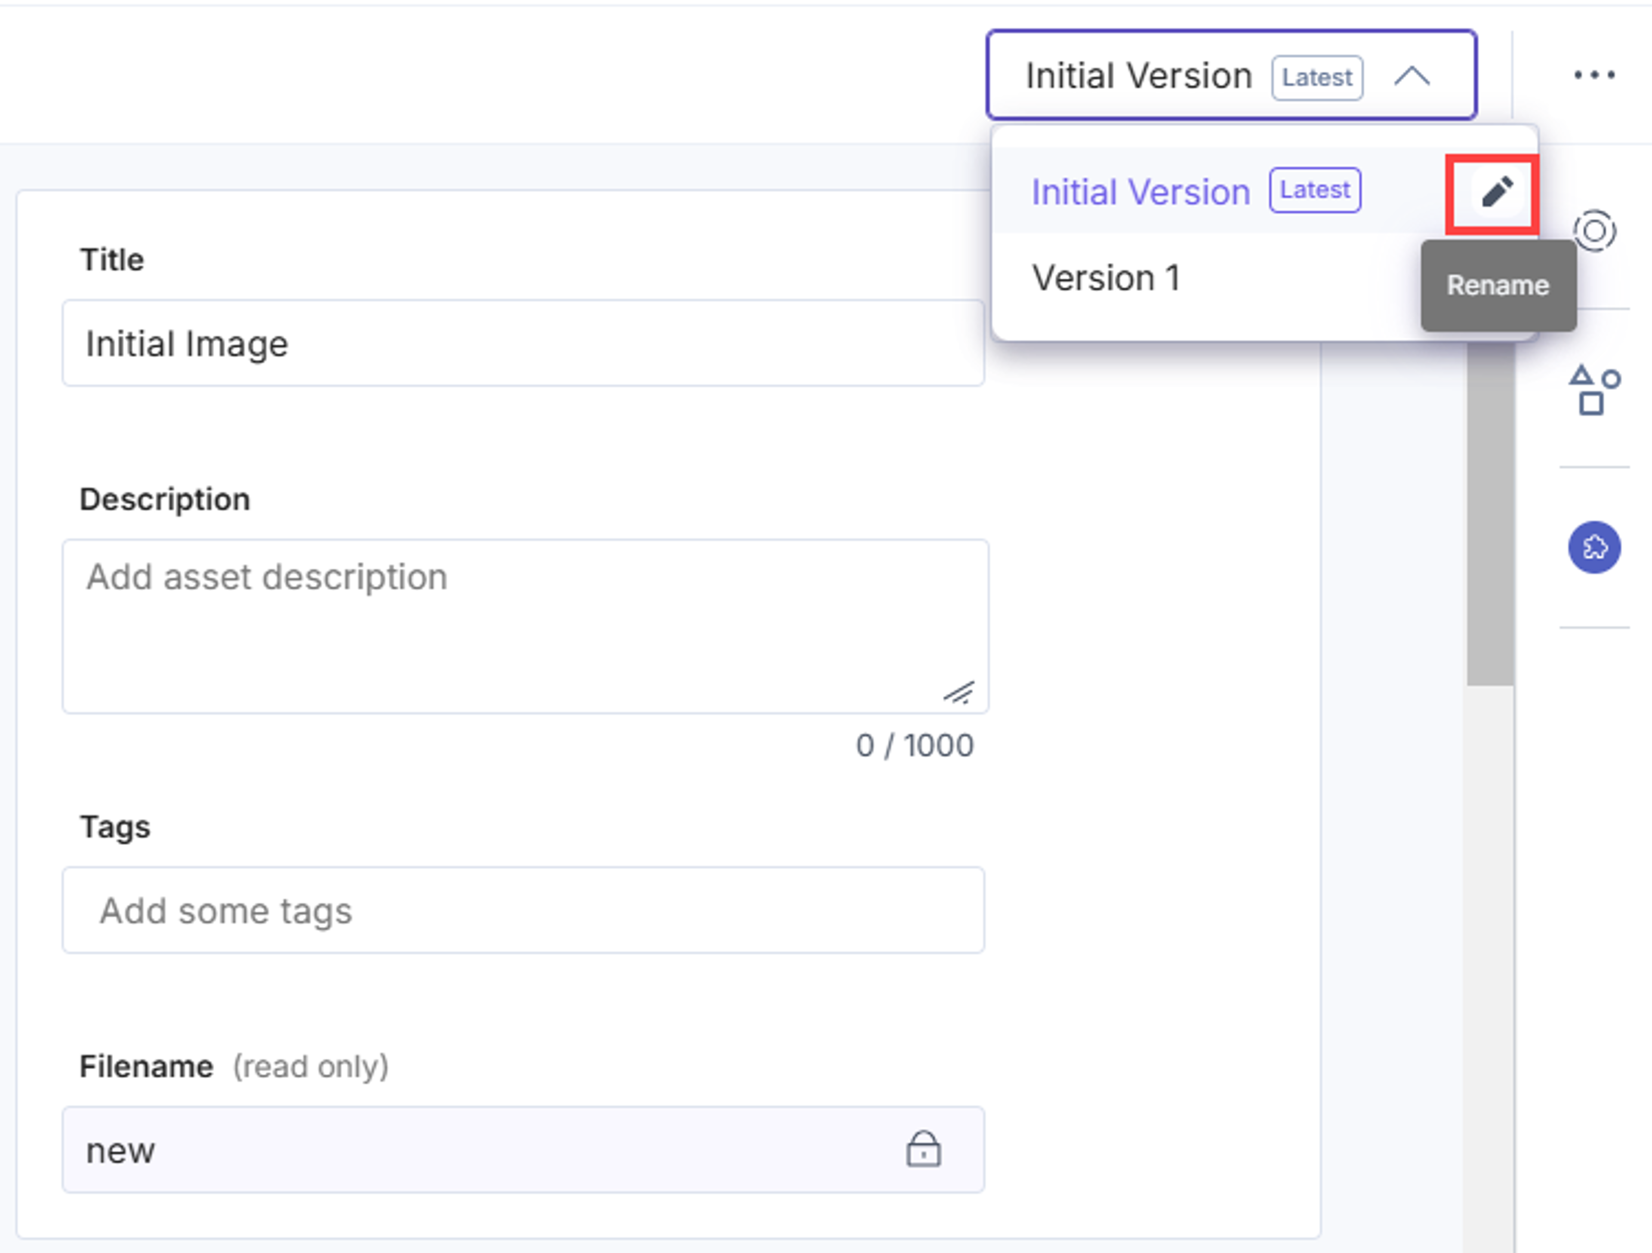Click the Tags label
The image size is (1652, 1253).
pyautogui.click(x=115, y=827)
